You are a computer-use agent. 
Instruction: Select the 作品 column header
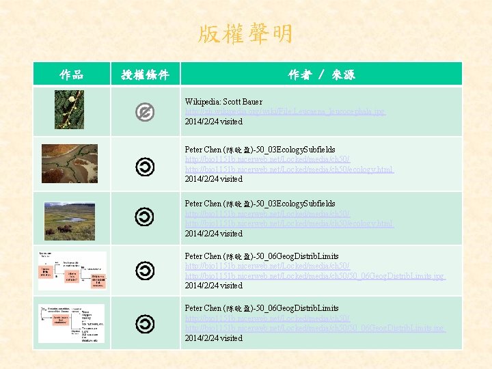coord(72,74)
